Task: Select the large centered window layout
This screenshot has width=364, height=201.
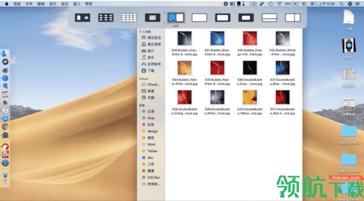Action: (223, 18)
